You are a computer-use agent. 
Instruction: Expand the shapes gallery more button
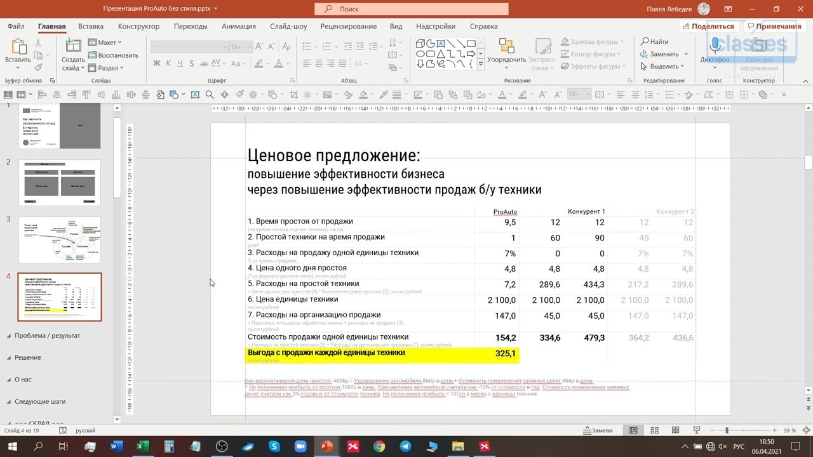click(x=481, y=64)
